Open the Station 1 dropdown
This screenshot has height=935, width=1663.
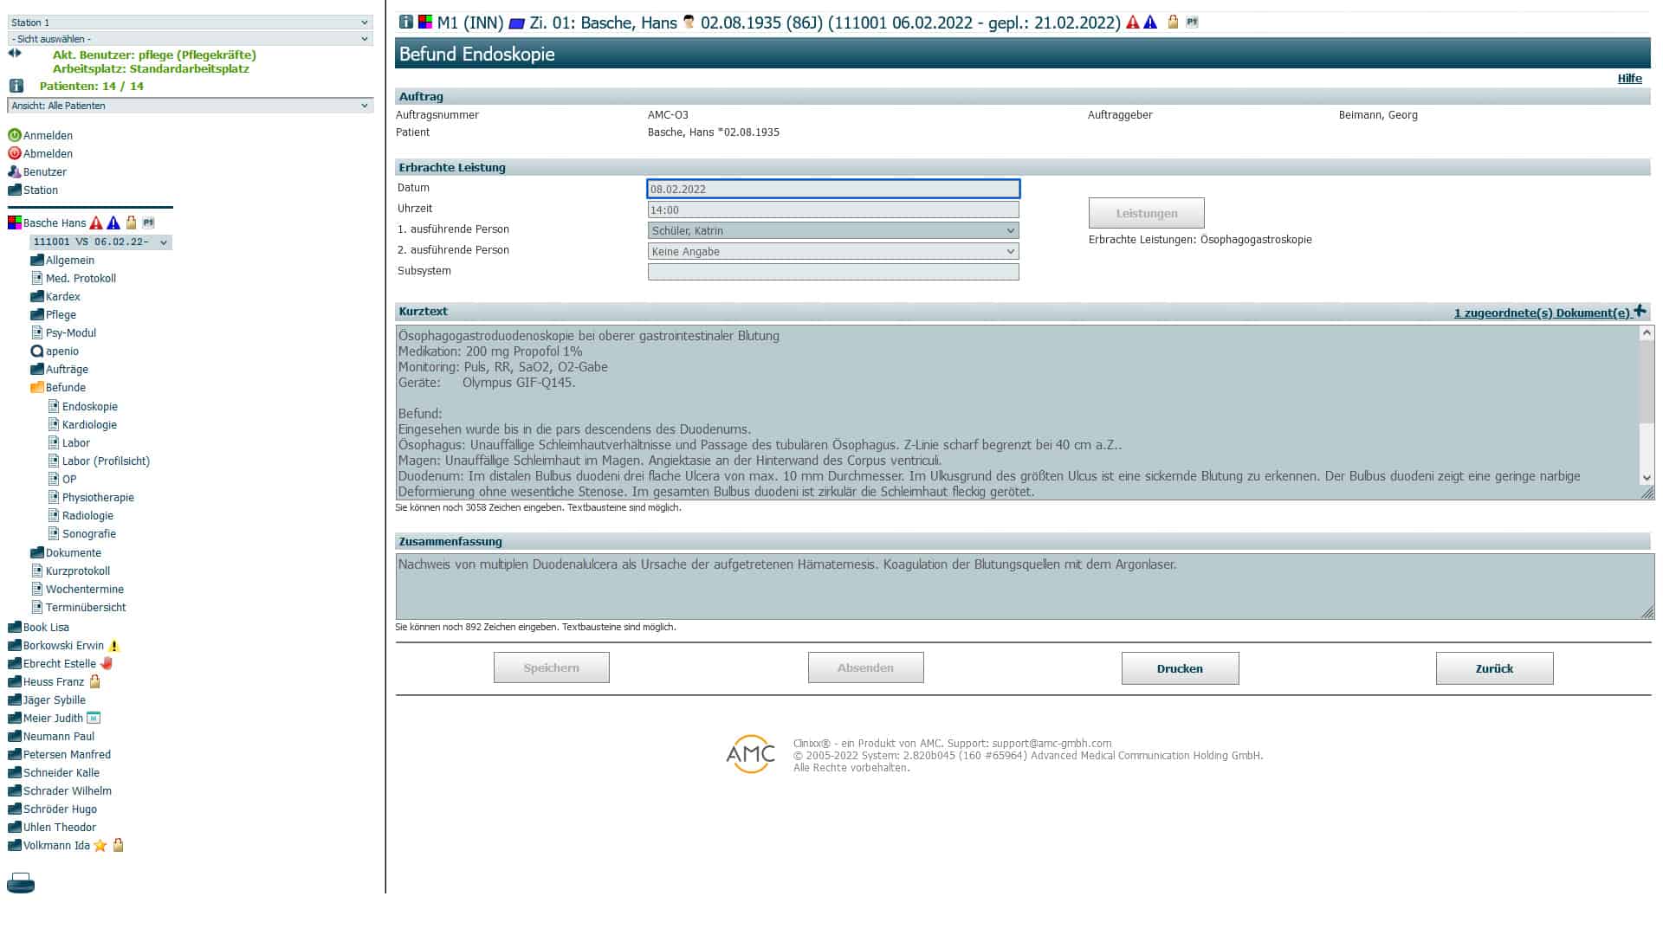tap(190, 23)
